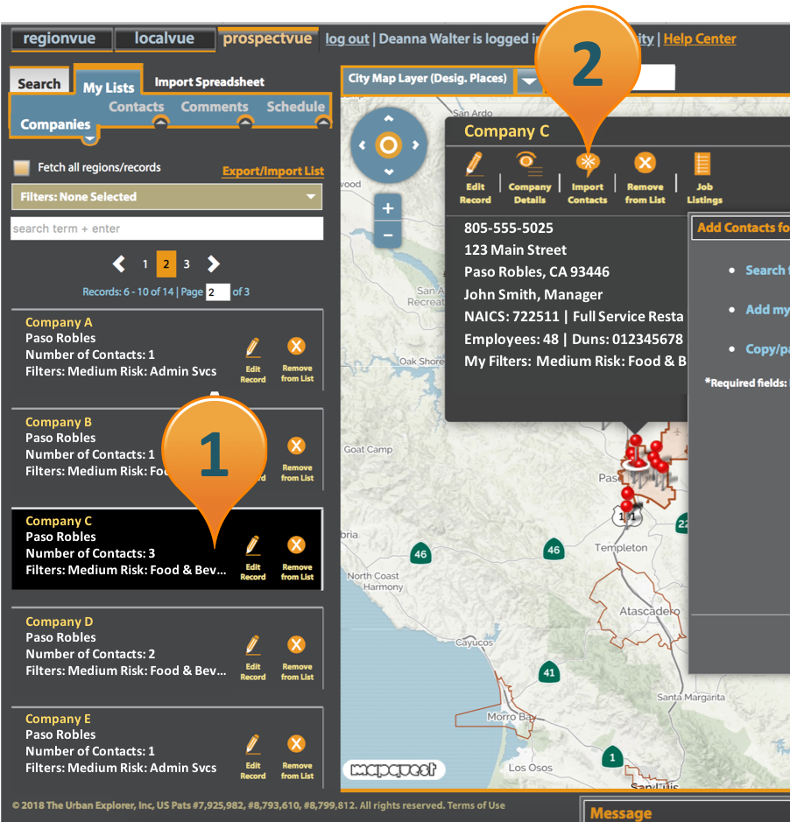The image size is (790, 822).
Task: Go to page 1 of records
Action: coord(145,263)
